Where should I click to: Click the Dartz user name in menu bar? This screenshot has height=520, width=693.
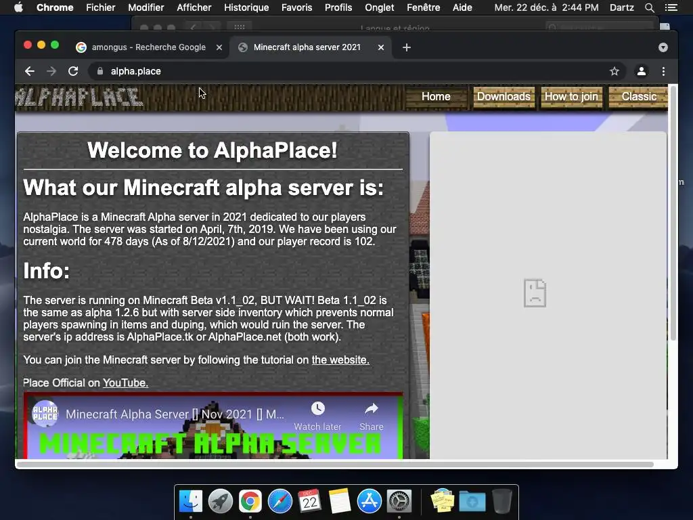[x=622, y=7]
